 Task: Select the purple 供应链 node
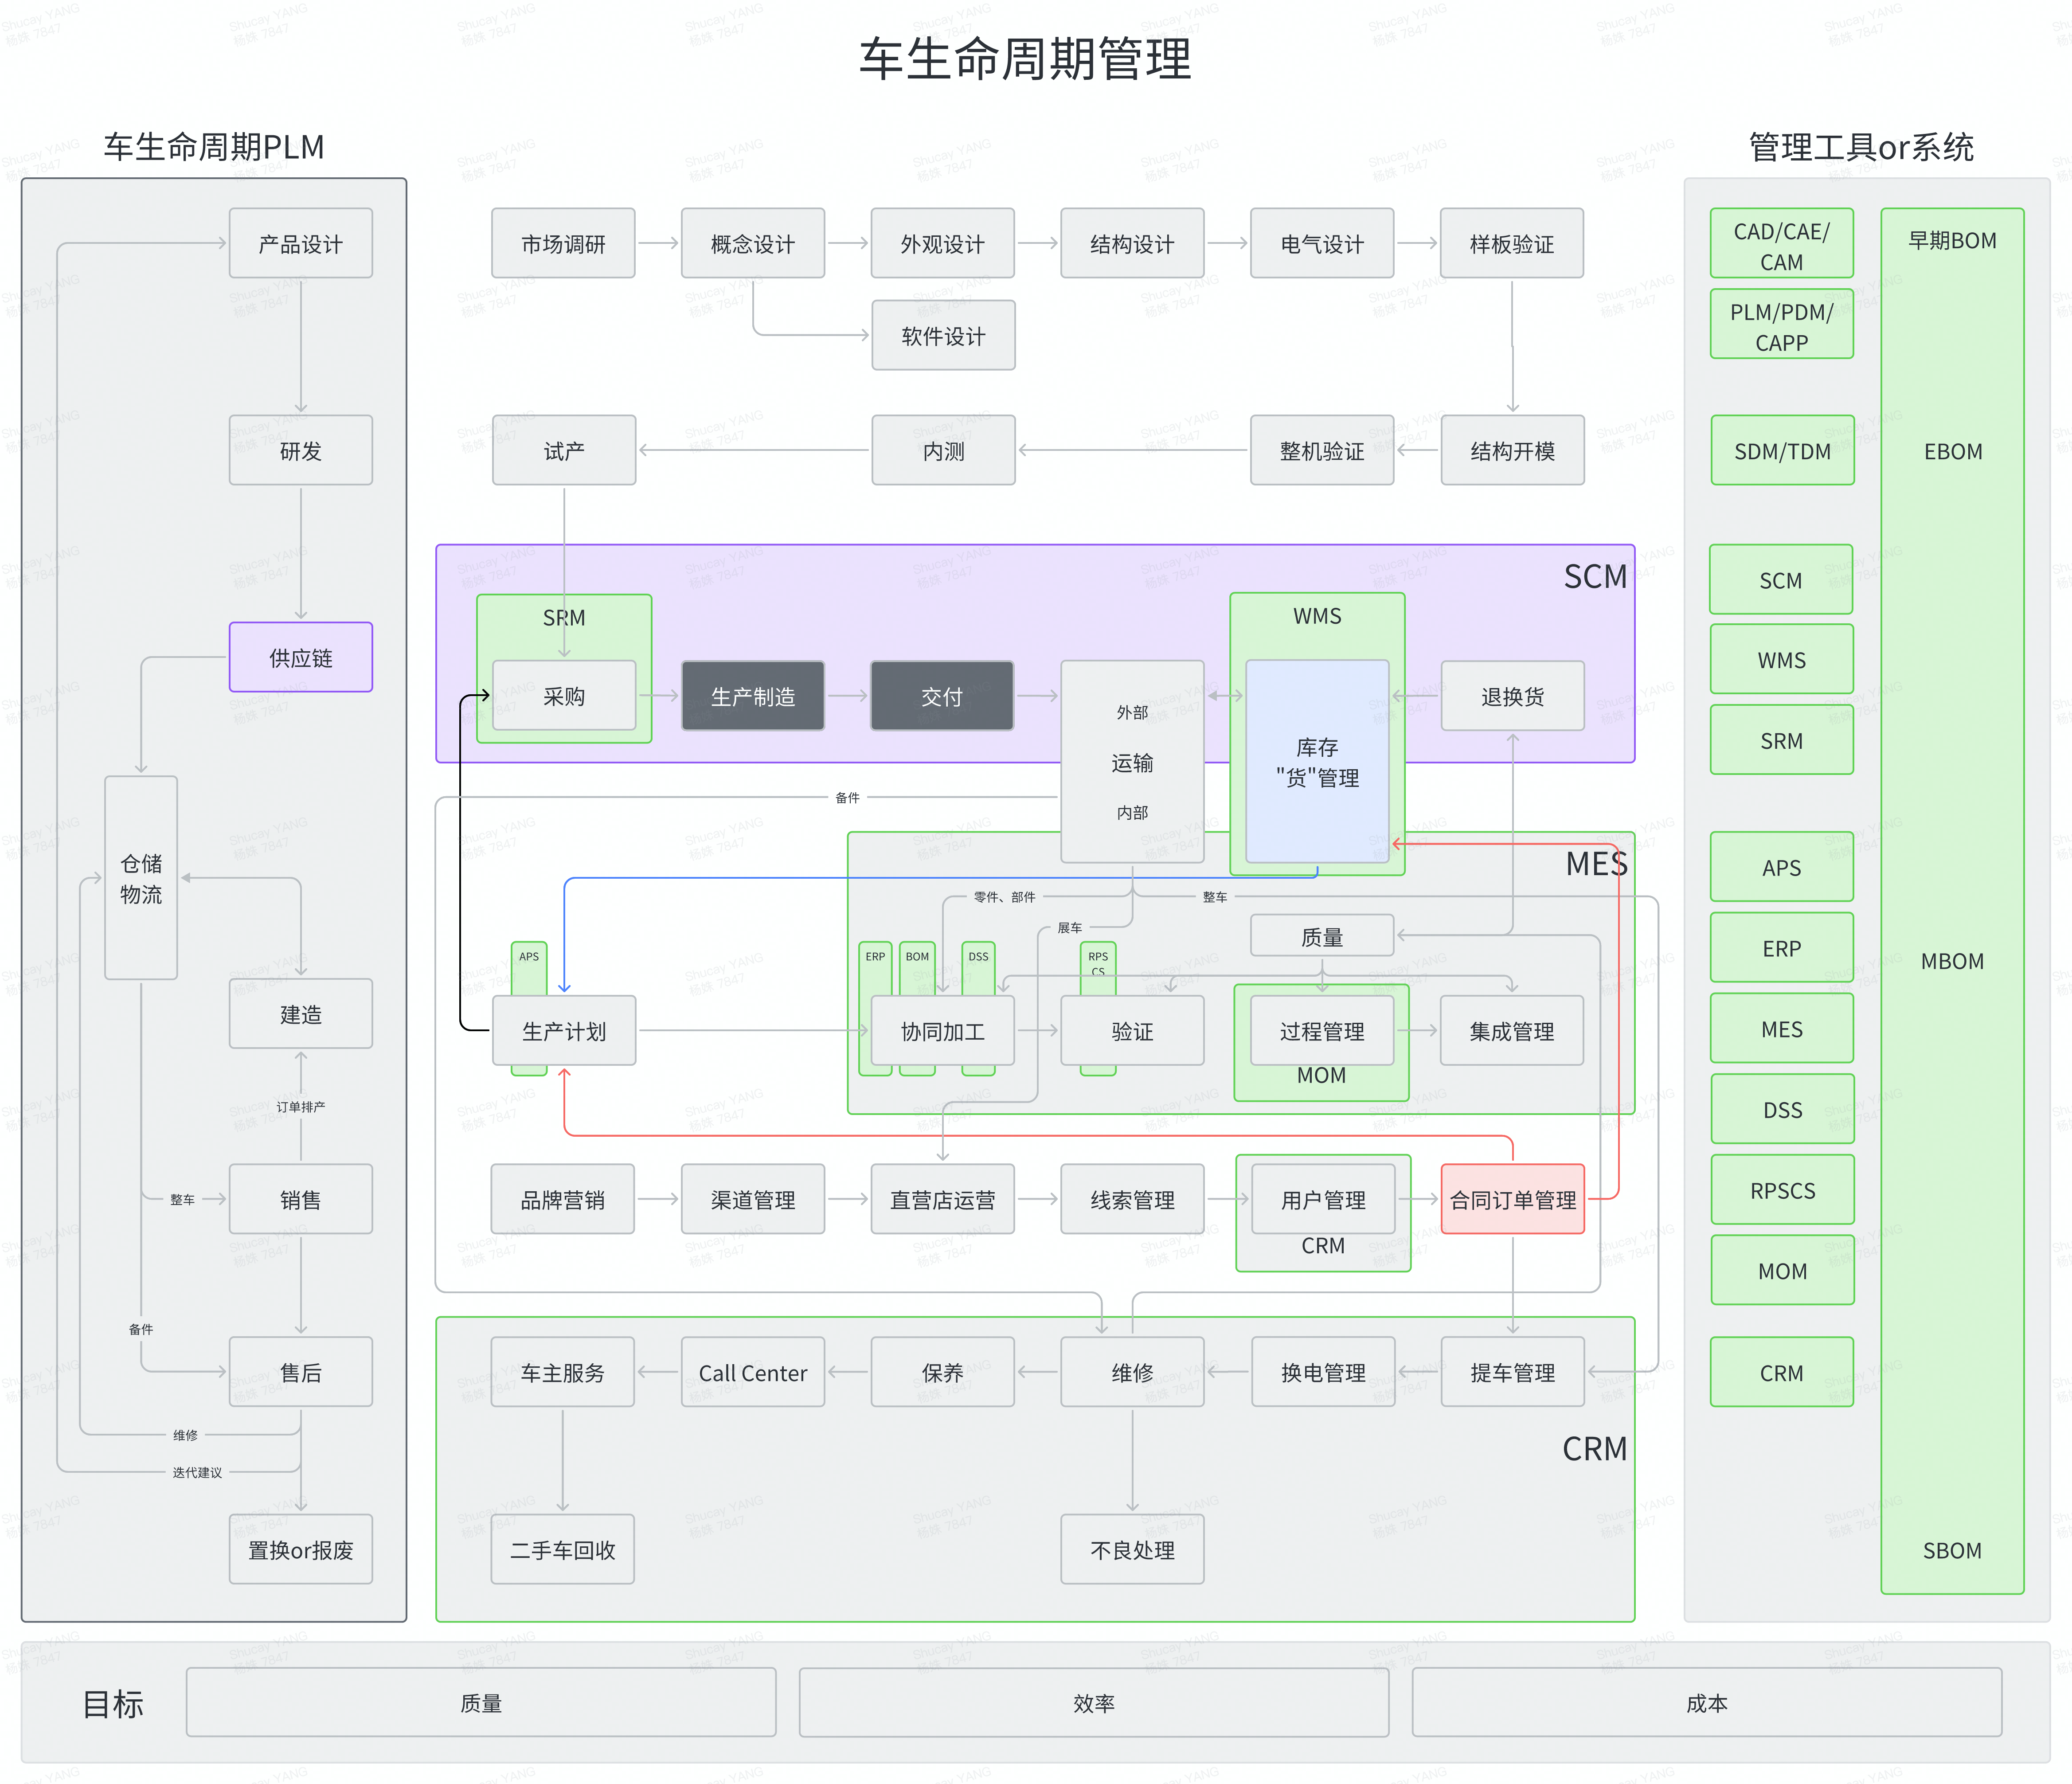tap(300, 657)
